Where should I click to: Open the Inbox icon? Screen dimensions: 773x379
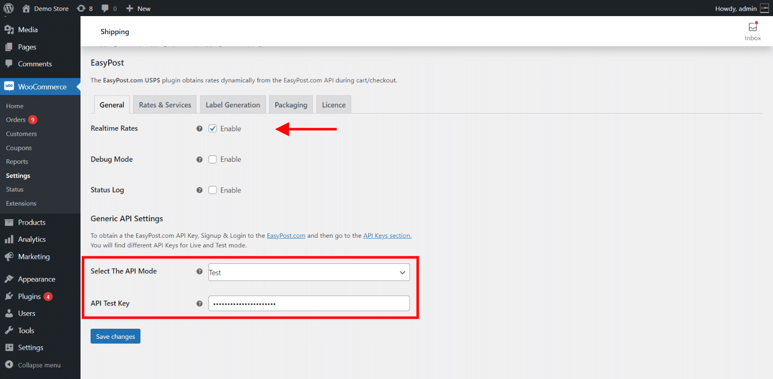click(x=753, y=27)
